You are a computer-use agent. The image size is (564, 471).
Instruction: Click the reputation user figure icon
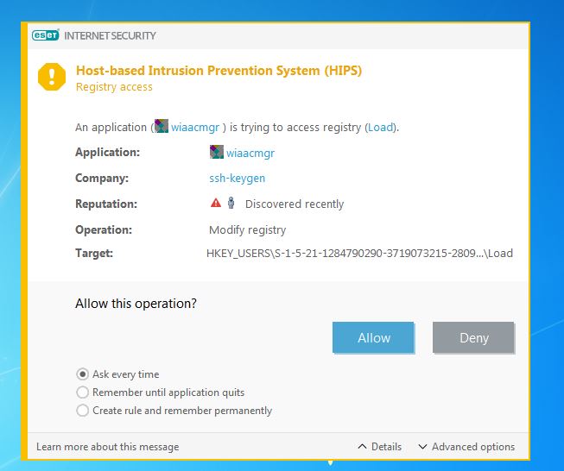tap(231, 204)
